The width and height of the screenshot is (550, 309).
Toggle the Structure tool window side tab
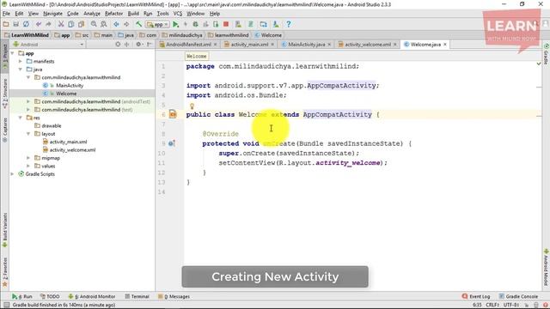(x=5, y=94)
